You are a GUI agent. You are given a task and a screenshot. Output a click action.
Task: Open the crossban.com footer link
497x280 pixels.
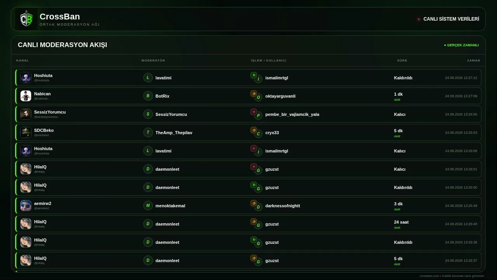429,276
